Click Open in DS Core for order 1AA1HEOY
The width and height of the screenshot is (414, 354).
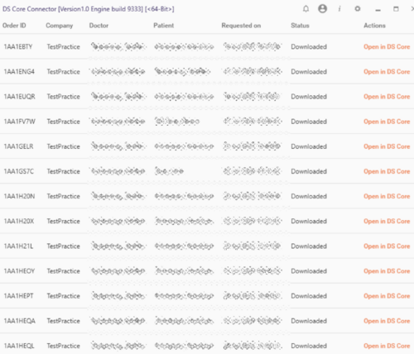pyautogui.click(x=387, y=271)
